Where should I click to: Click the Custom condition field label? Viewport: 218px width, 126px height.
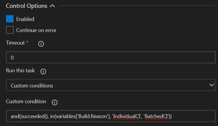pos(26,101)
